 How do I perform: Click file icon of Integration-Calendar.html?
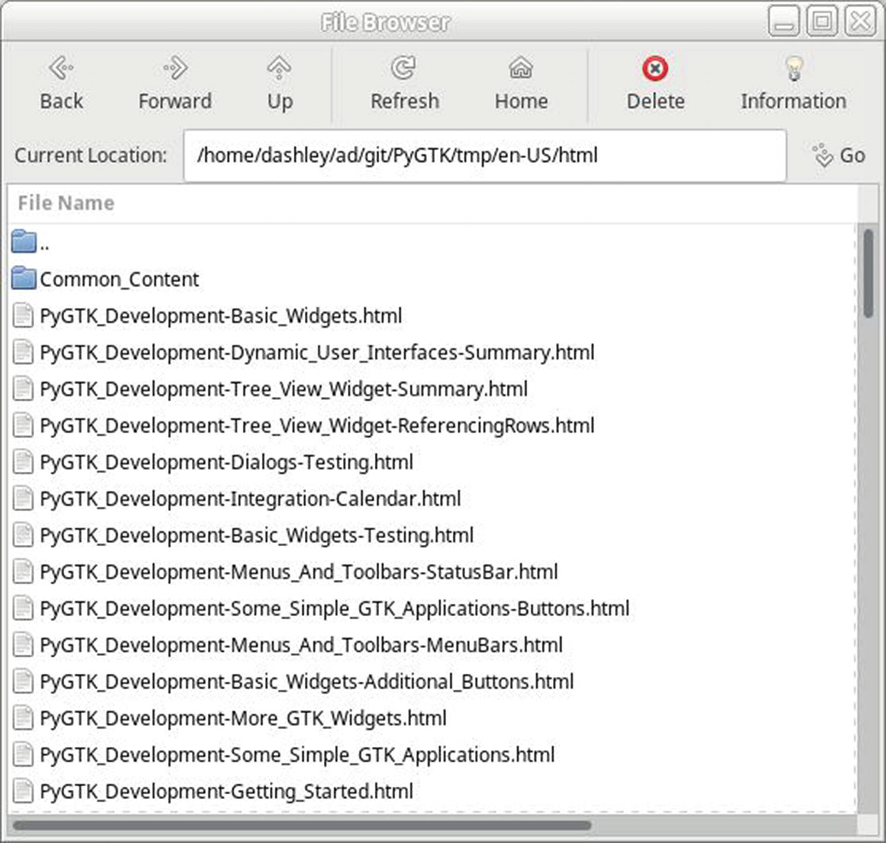click(x=23, y=499)
